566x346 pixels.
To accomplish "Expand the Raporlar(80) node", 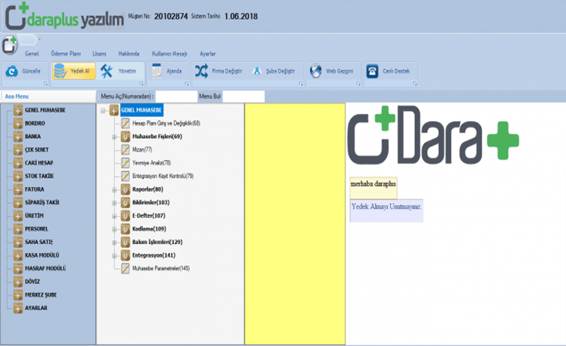I will coord(114,190).
